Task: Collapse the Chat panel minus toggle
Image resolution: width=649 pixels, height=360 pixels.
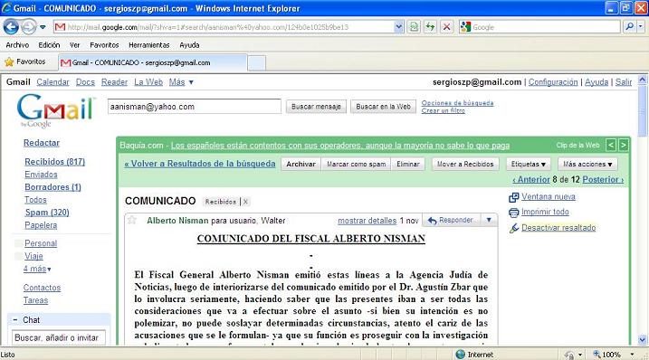Action: pyautogui.click(x=14, y=319)
